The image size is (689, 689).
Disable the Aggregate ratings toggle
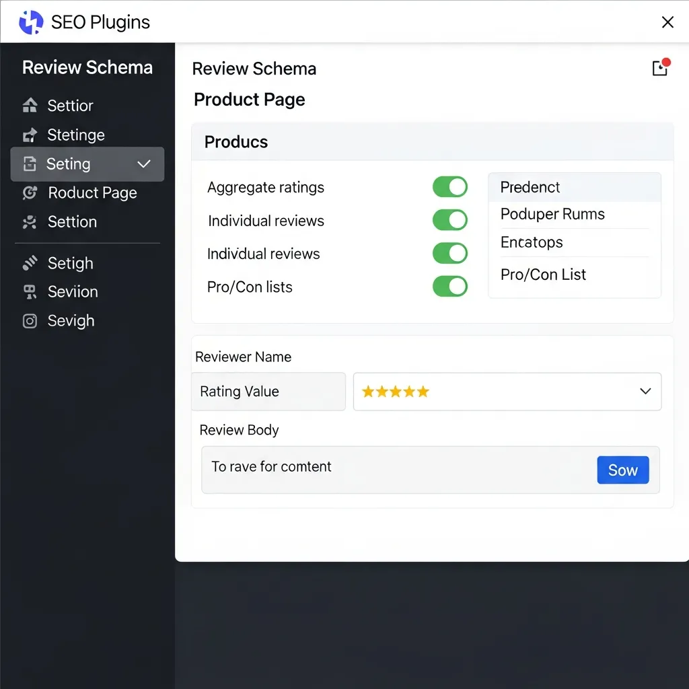click(449, 187)
